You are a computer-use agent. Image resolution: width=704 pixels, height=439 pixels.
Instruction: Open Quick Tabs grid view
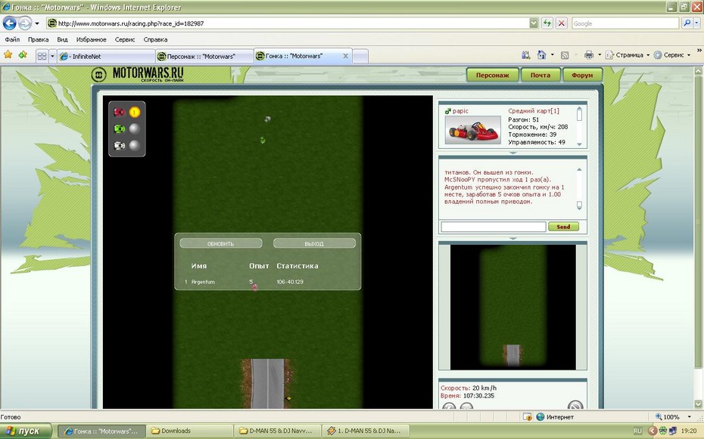click(42, 56)
